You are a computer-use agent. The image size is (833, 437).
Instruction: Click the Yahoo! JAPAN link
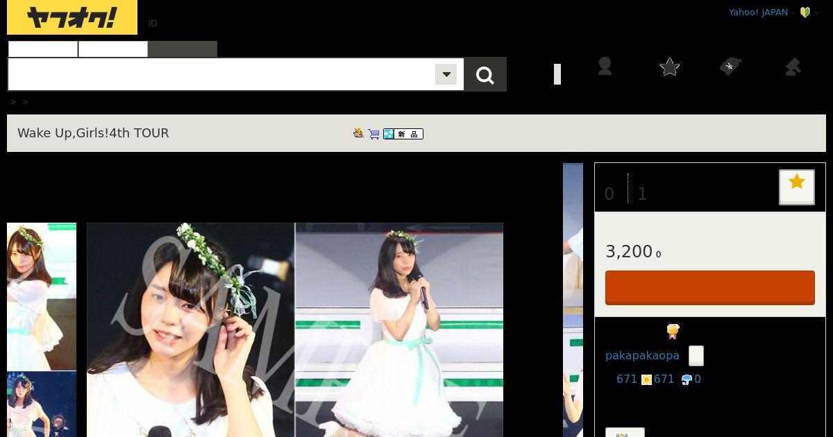758,12
